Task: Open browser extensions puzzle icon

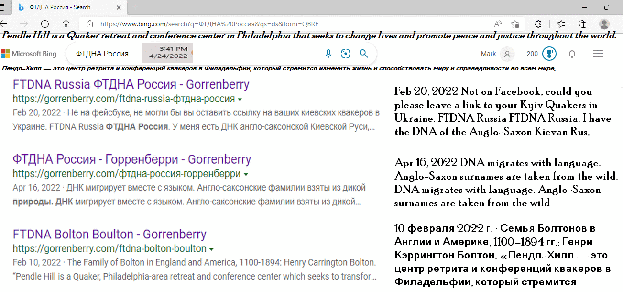Action: tap(538, 24)
